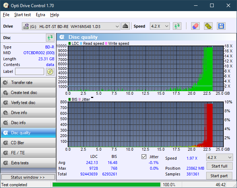Open the File menu
Screen dimensions: 237x188
tap(6, 15)
